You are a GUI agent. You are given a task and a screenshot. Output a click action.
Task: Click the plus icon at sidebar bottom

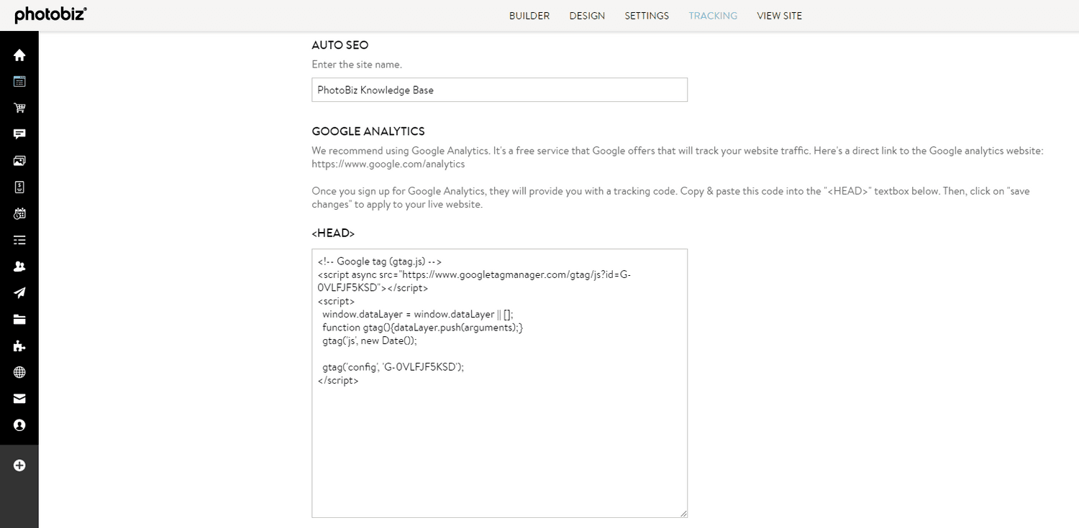point(19,465)
